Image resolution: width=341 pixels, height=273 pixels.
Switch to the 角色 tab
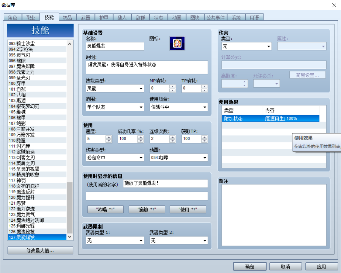click(x=13, y=17)
